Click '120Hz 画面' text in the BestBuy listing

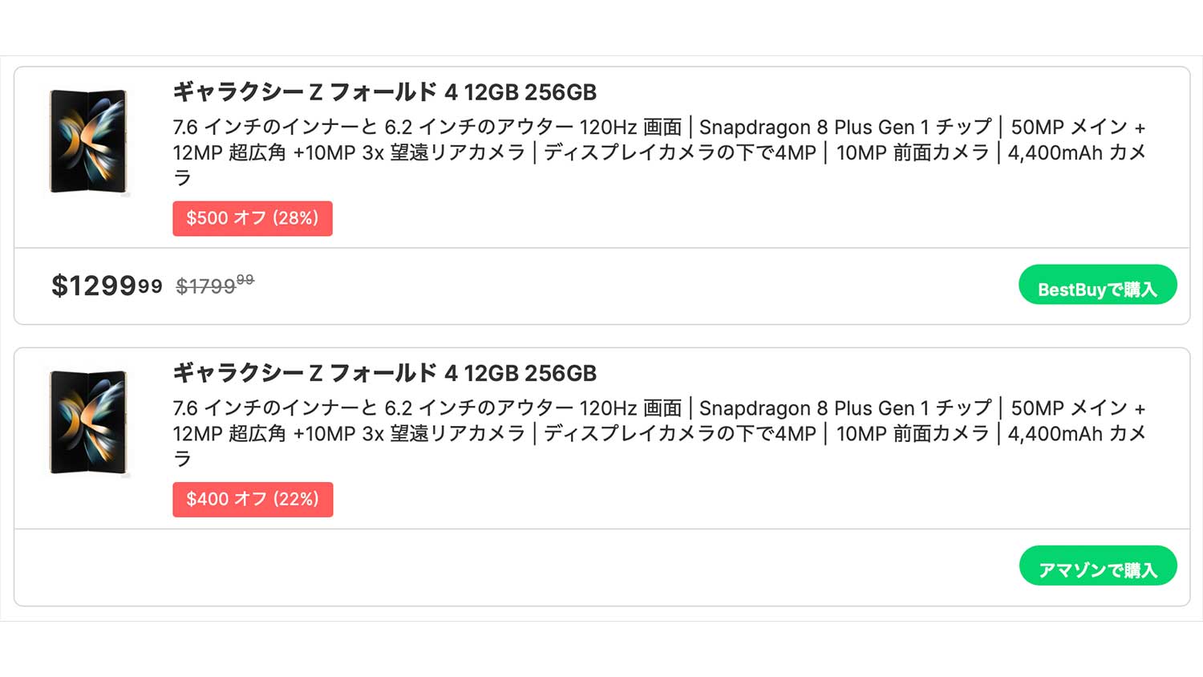pos(630,127)
